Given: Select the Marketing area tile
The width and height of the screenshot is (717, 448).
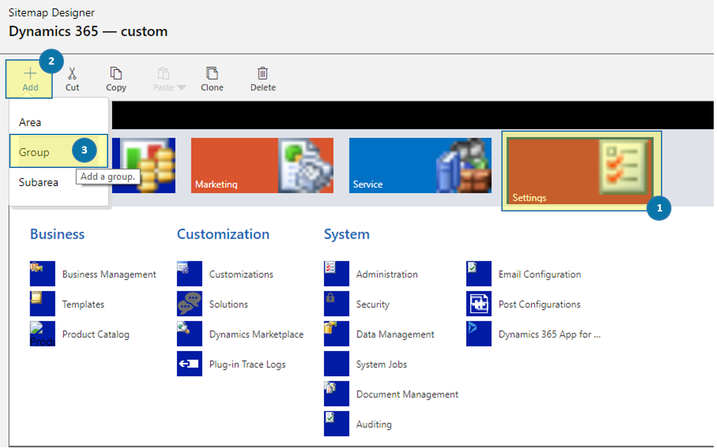Looking at the screenshot, I should click(262, 165).
